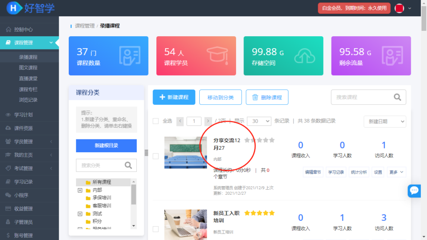Click the 新建根目录 button

(x=106, y=146)
